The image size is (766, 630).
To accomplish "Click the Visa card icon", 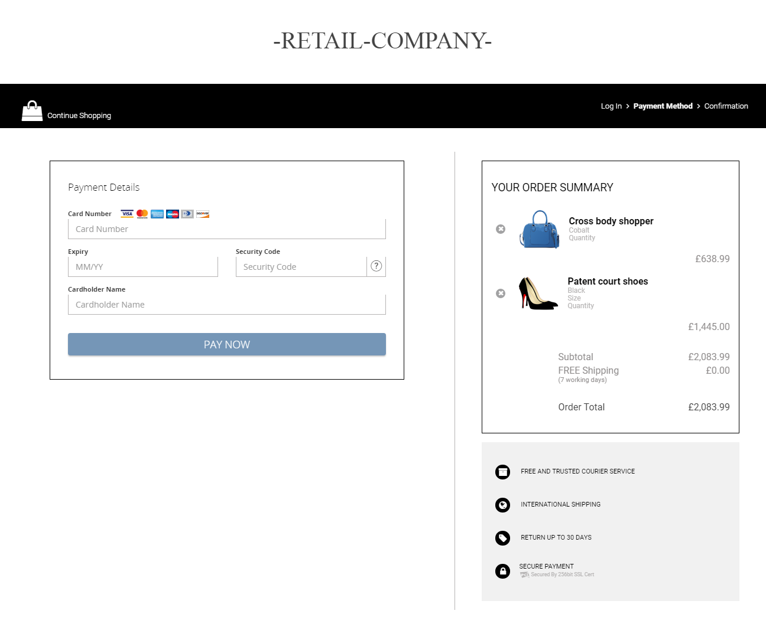I will click(127, 214).
